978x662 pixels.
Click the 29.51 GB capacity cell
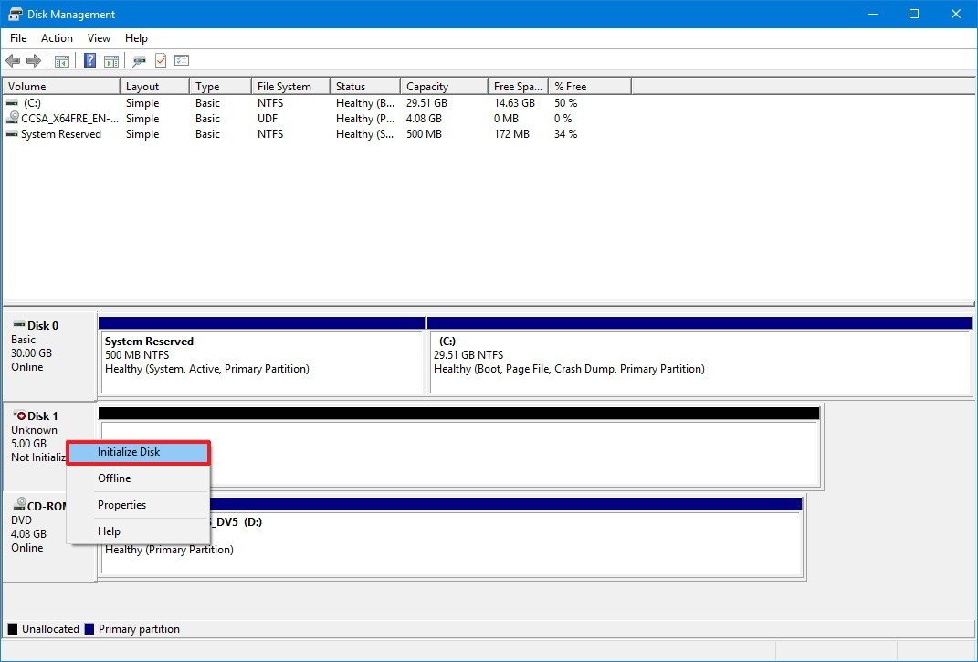pos(426,103)
